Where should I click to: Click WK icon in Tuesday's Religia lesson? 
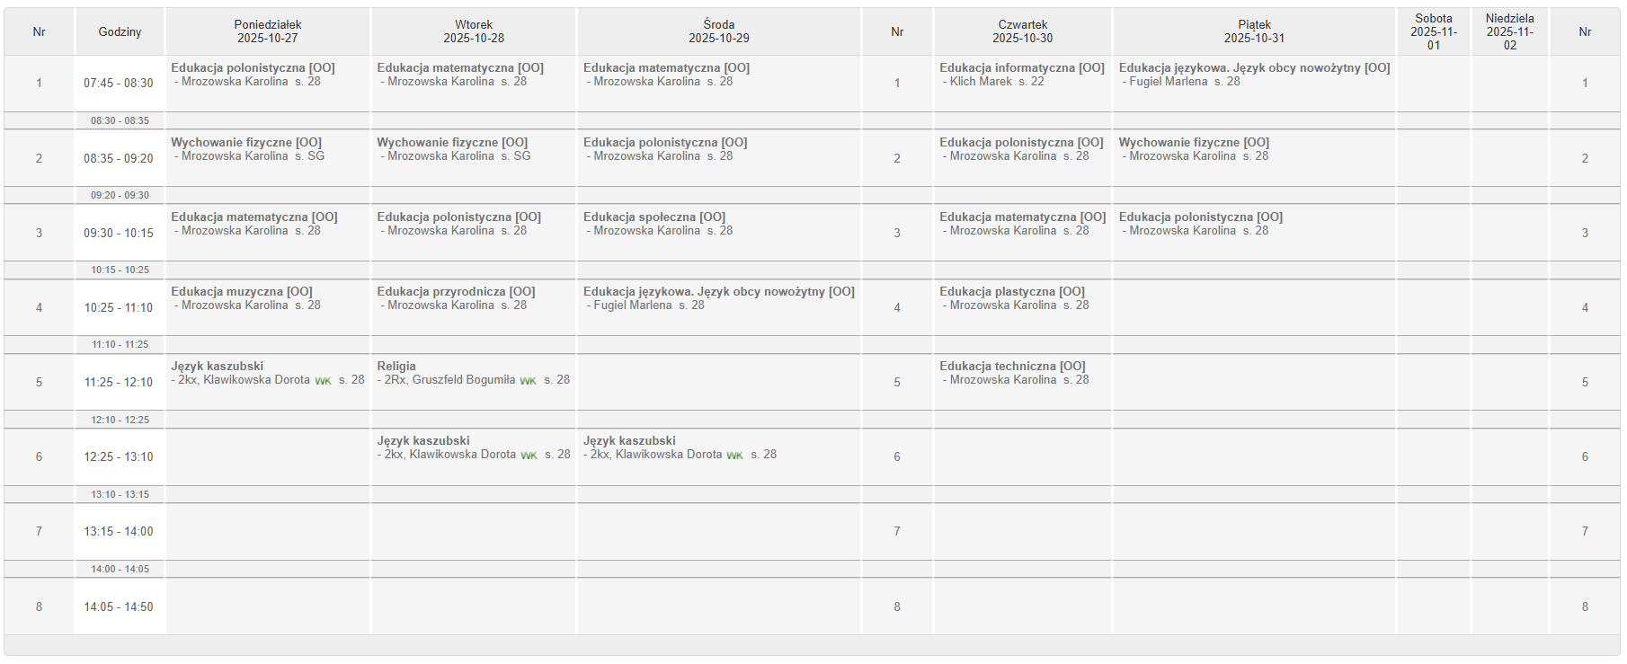coord(528,381)
